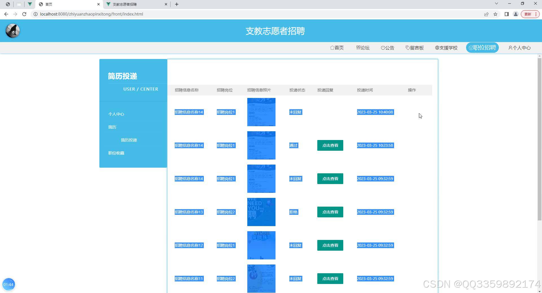
Task: Click the address bar URL field
Action: (254, 14)
